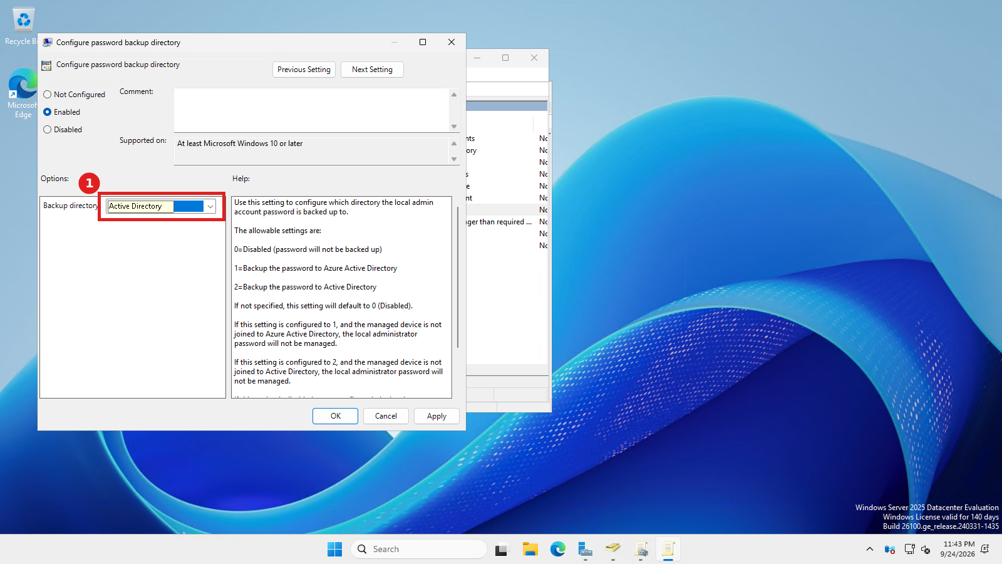Click Supported on scroll down arrow
This screenshot has width=1002, height=564.
[454, 159]
